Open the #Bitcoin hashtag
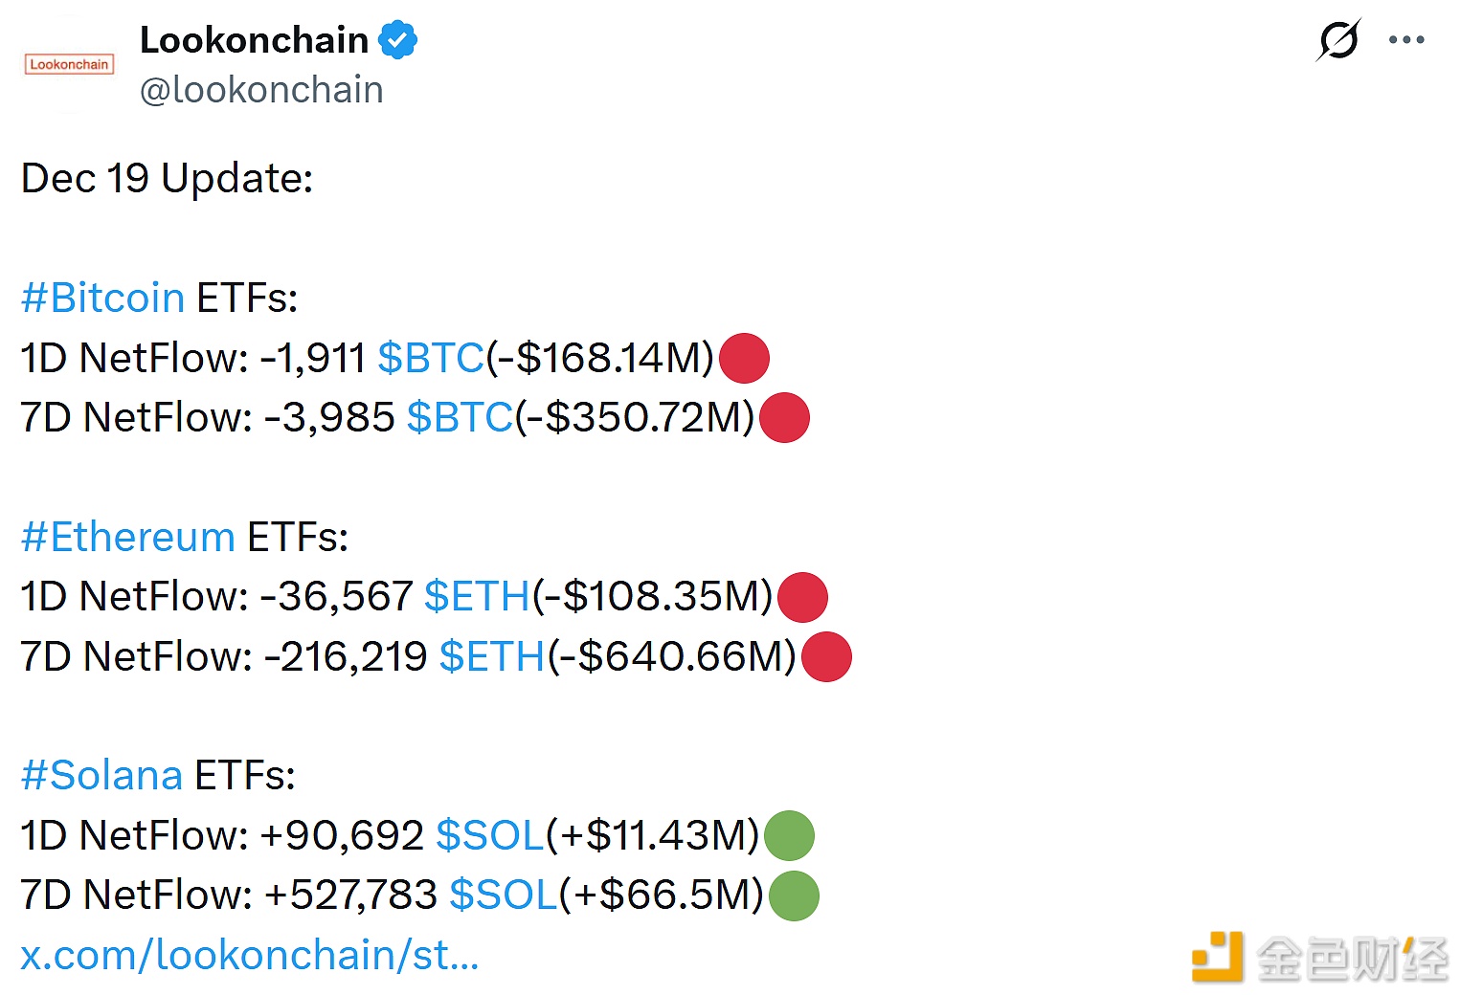Viewport: 1461px width, 995px height. click(102, 298)
